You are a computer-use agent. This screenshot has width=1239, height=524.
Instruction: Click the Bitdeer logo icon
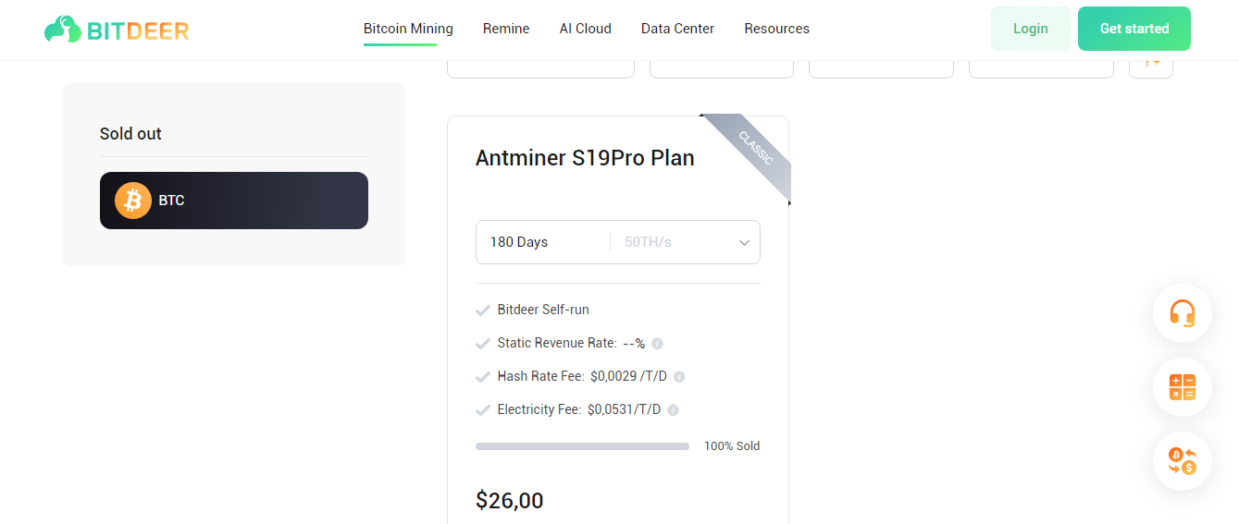(62, 30)
